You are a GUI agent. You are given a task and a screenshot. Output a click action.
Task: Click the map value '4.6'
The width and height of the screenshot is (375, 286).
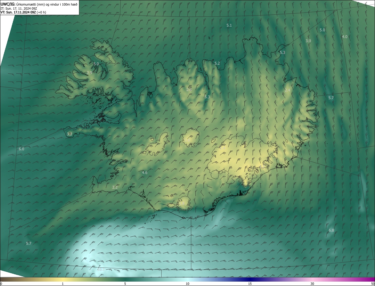tap(144, 173)
